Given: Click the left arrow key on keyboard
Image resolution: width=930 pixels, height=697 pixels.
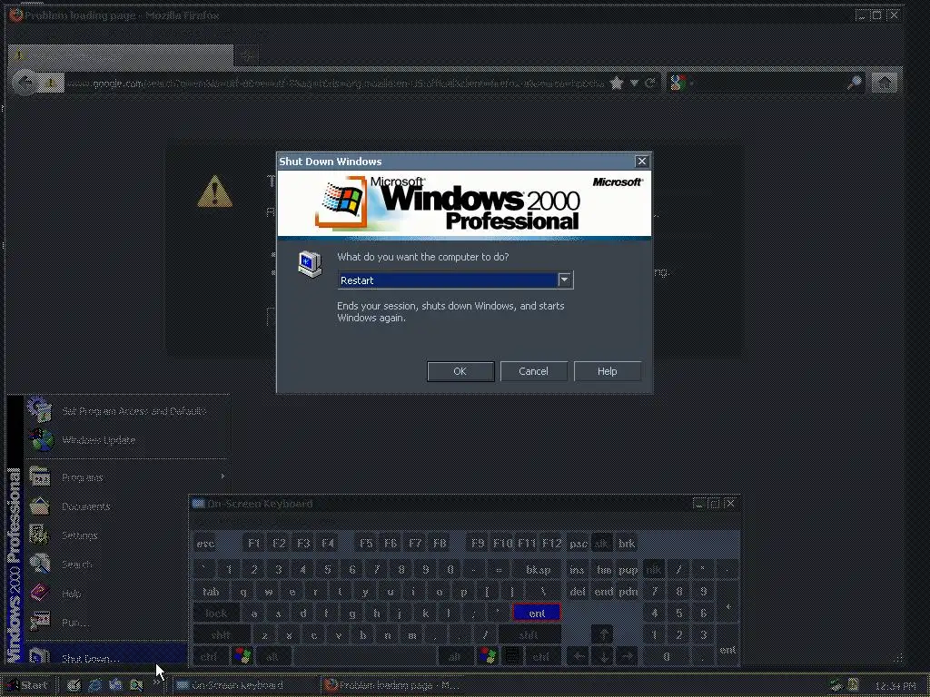Looking at the screenshot, I should pyautogui.click(x=579, y=656).
